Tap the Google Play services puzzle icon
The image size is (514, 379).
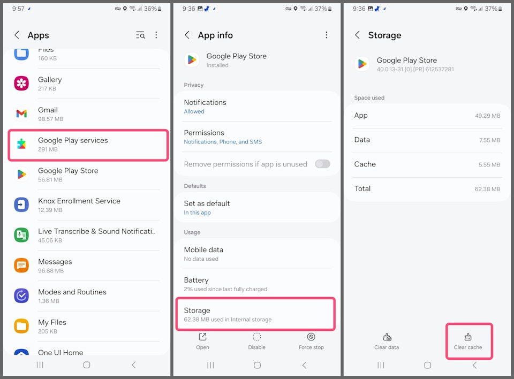pyautogui.click(x=21, y=144)
